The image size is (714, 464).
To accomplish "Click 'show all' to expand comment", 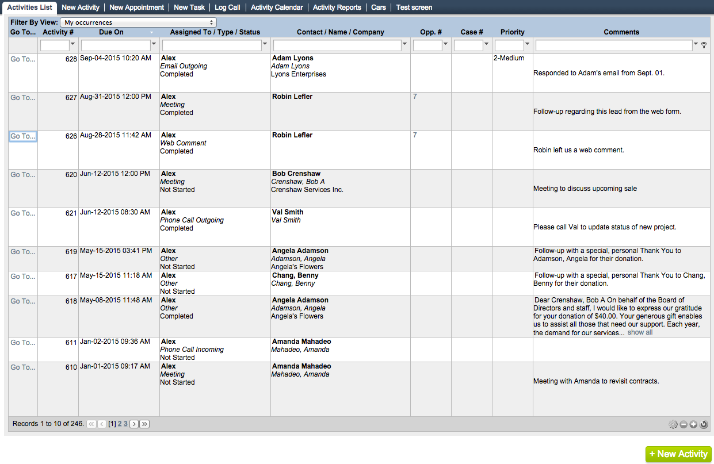I will [x=640, y=332].
